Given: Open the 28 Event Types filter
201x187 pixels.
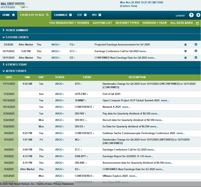Looking at the screenshot, I should (x=127, y=23).
